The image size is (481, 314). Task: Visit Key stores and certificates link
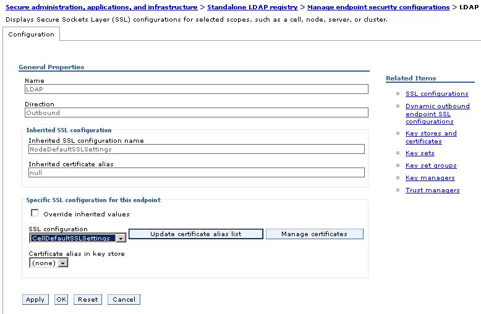(x=431, y=137)
